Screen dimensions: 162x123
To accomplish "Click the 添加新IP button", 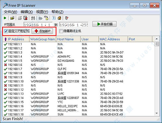I will point(42,31).
